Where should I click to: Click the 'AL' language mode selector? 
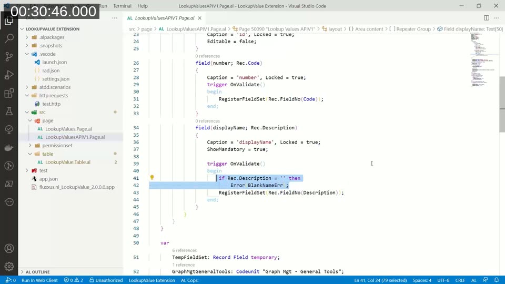pos(474,280)
